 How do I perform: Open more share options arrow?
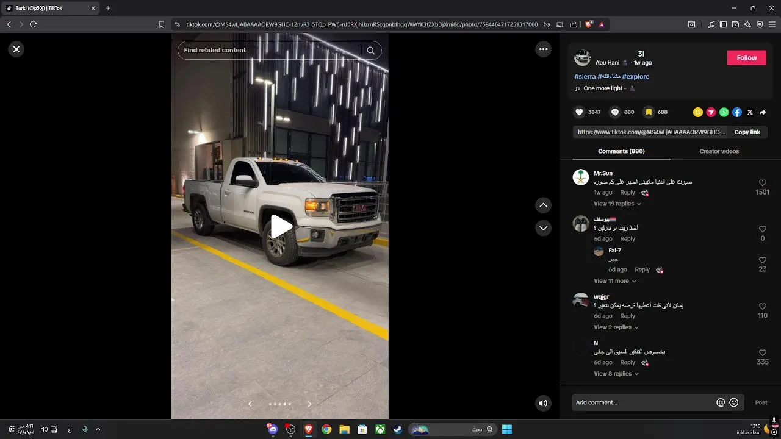(763, 112)
